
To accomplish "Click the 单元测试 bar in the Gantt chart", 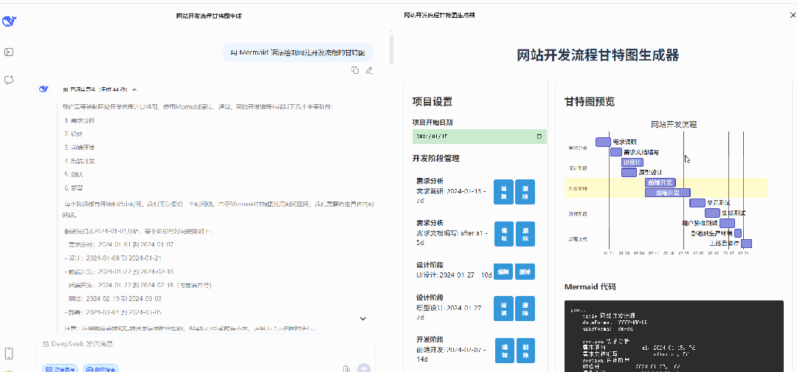I will tap(697, 203).
